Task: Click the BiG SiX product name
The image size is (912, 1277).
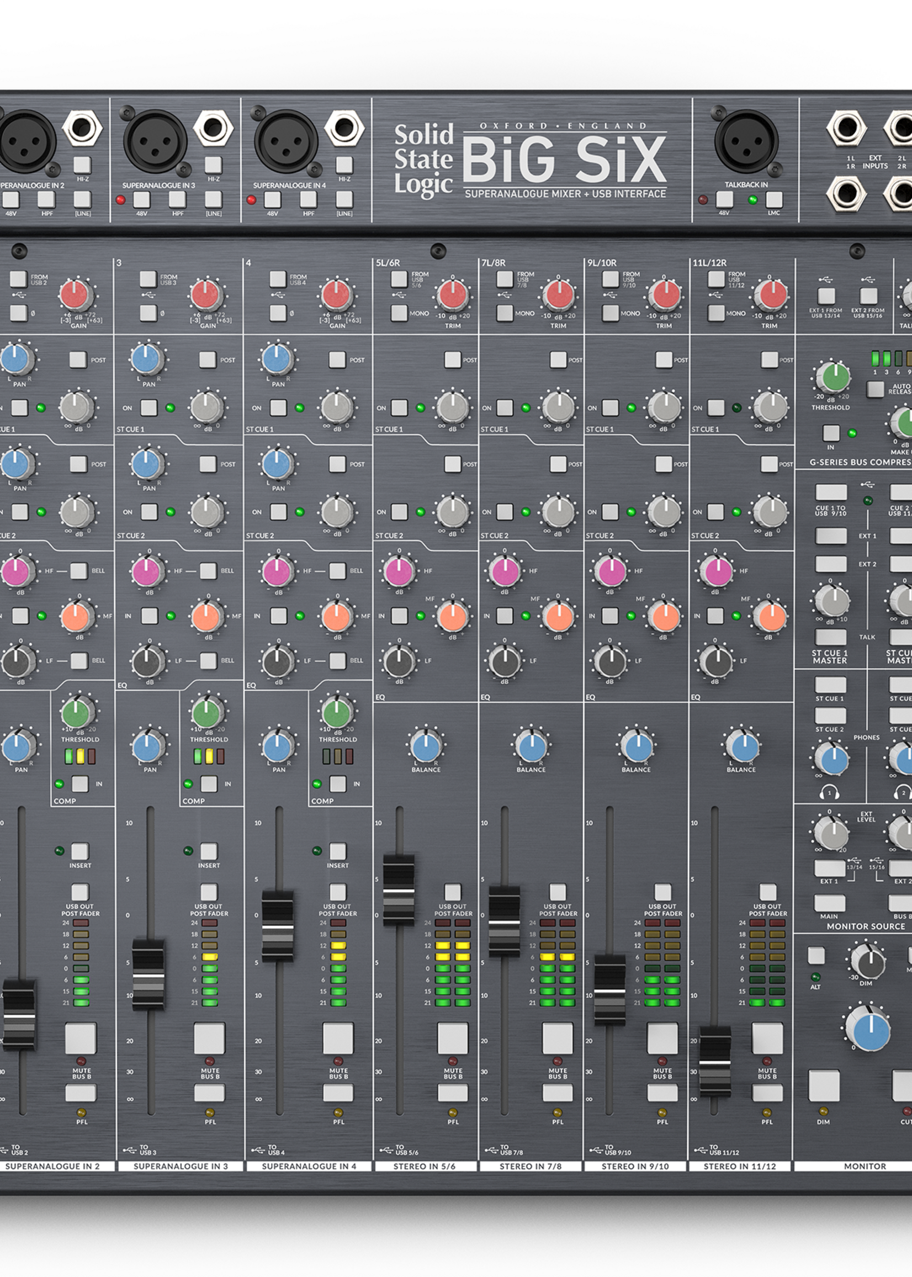Action: [564, 160]
